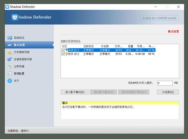Click the 20.33... free space cell

(x=140, y=50)
